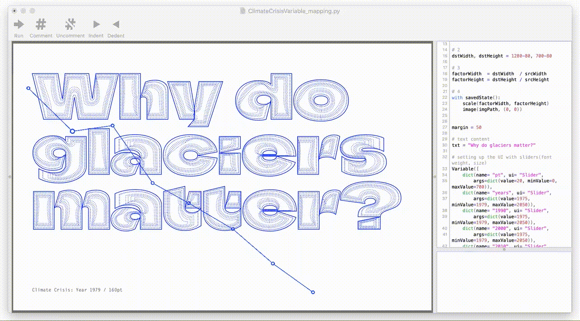Viewport: 580px width, 321px height.
Task: Click the caption Climate Crisis: Year 1979 / 160pt
Action: pyautogui.click(x=77, y=290)
